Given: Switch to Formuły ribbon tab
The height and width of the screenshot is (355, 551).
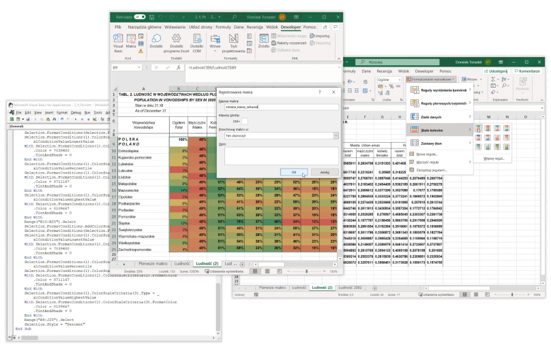Looking at the screenshot, I should pos(223,27).
